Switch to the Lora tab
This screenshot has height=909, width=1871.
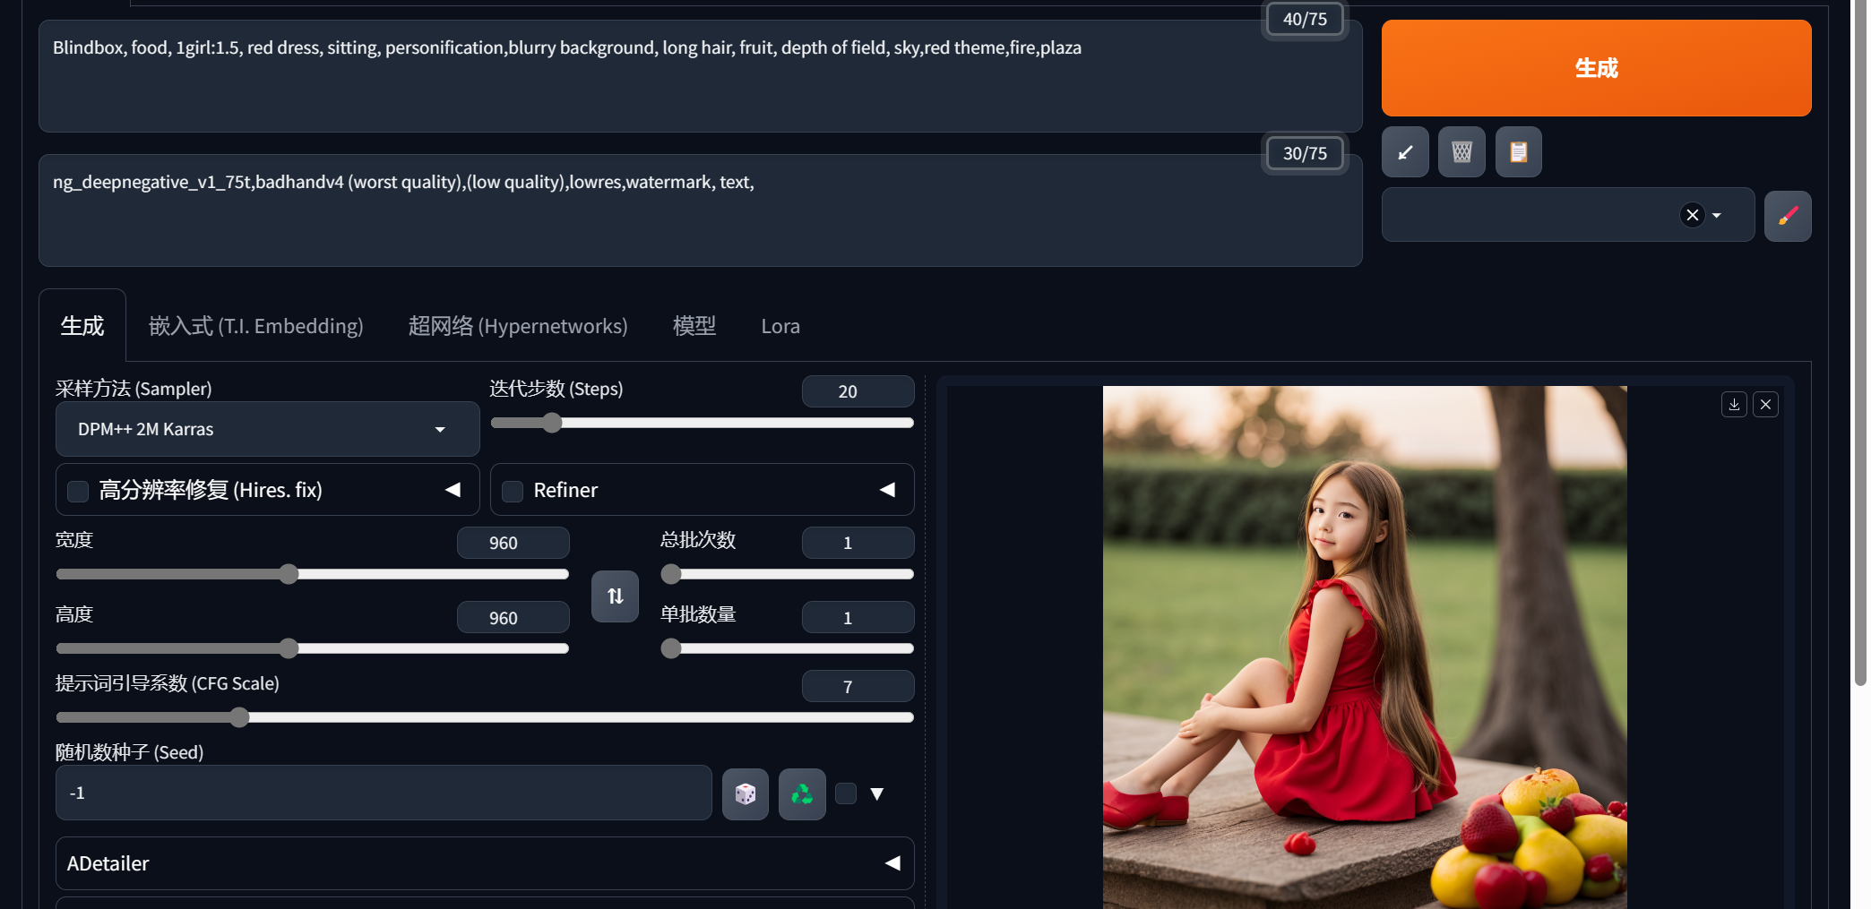[x=780, y=326]
